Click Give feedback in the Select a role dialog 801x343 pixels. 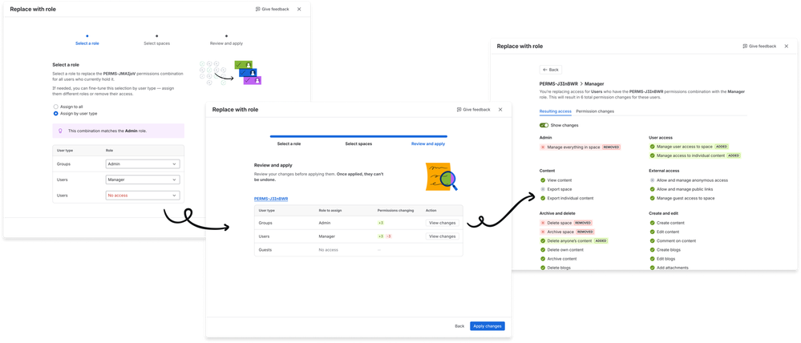[272, 9]
